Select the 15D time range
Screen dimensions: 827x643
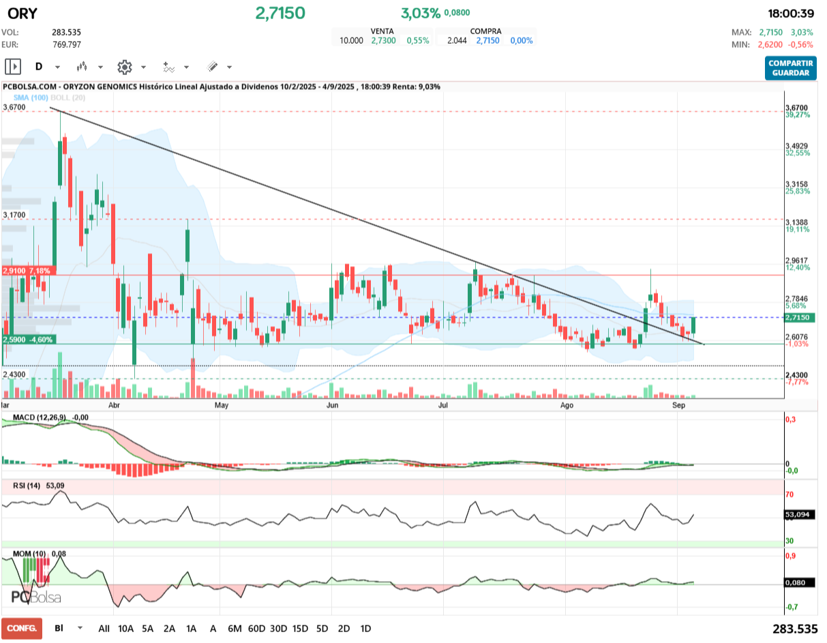(300, 628)
